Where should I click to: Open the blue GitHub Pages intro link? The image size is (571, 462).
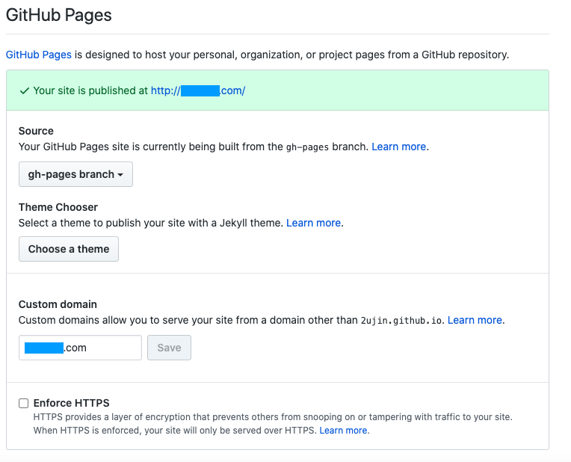(38, 55)
